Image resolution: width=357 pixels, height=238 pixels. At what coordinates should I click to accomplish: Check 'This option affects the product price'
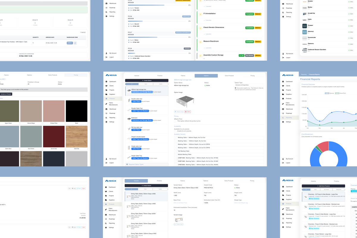tap(175, 121)
